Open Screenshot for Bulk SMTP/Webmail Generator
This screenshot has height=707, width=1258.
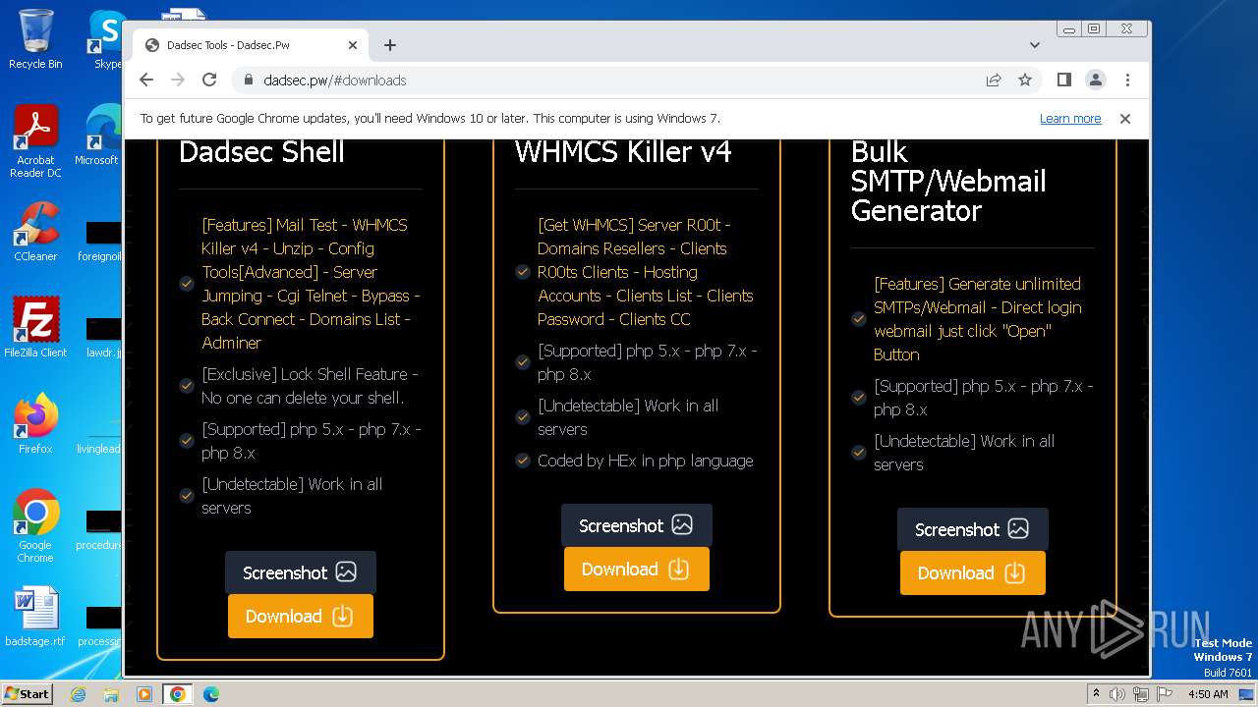click(973, 529)
